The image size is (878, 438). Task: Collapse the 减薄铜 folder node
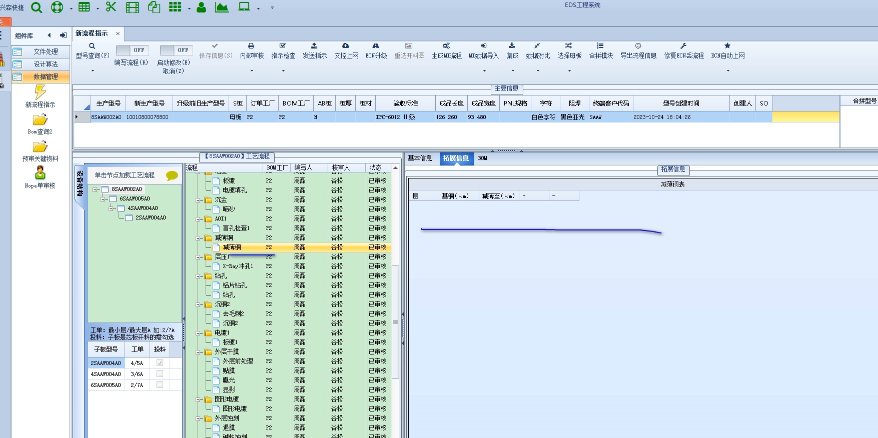198,238
